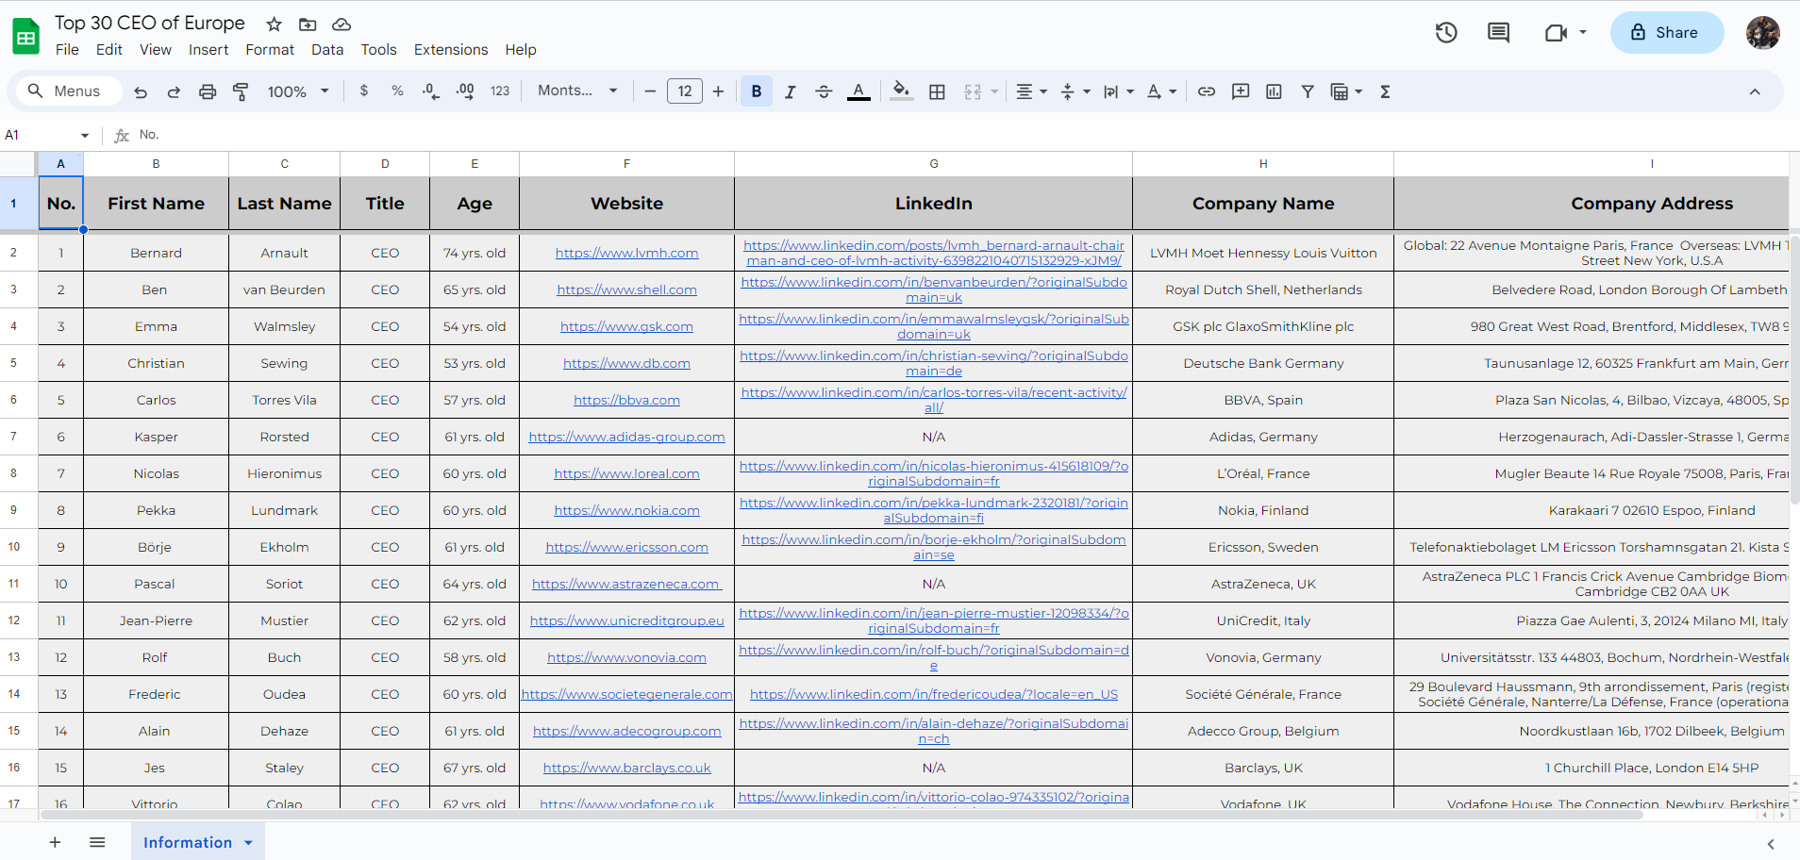This screenshot has width=1800, height=860.
Task: Click the Undo icon
Action: tap(141, 91)
